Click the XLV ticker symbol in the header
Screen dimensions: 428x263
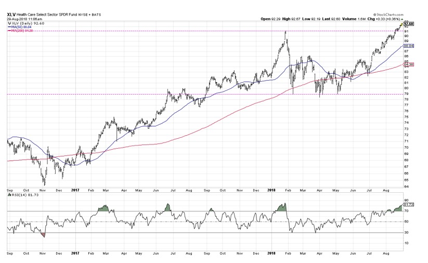point(11,15)
